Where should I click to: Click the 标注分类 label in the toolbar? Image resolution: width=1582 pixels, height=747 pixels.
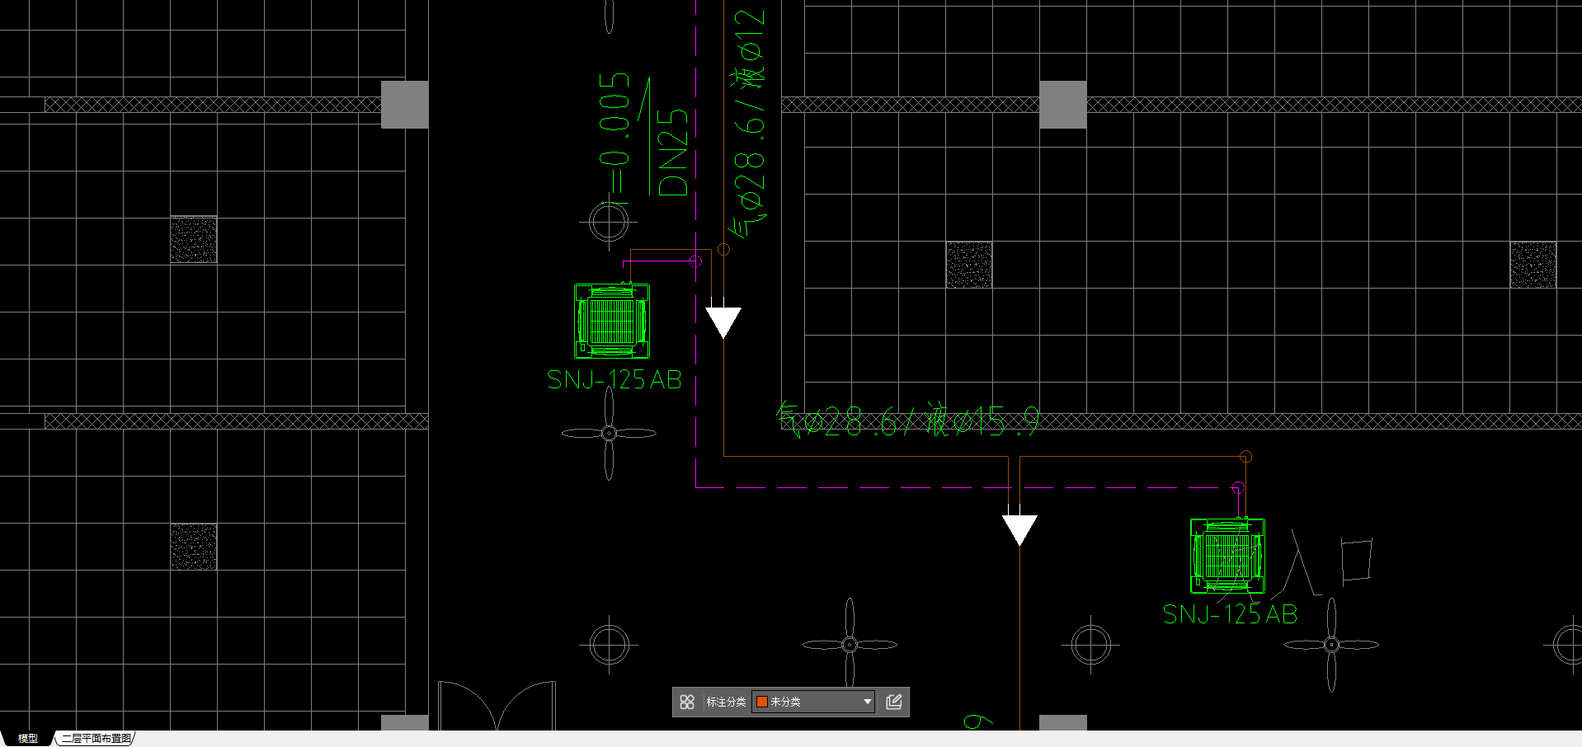point(726,702)
